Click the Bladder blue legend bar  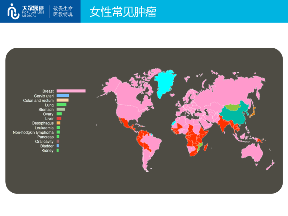point(58,146)
